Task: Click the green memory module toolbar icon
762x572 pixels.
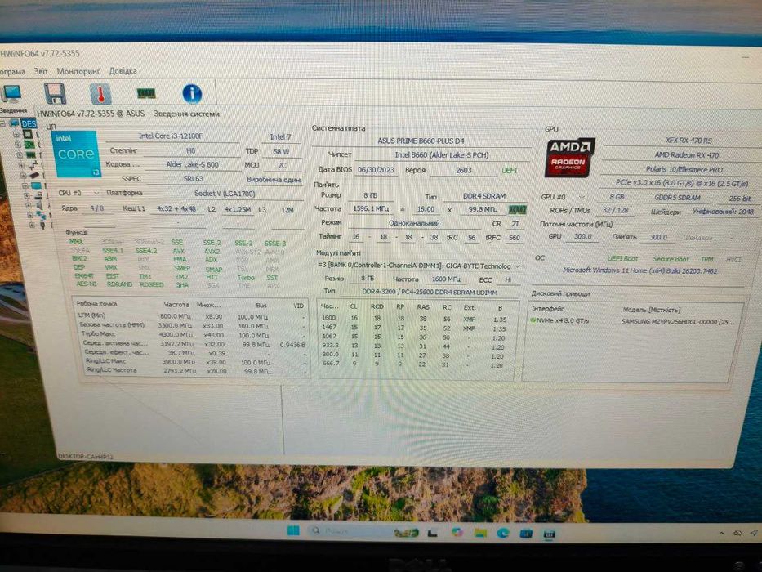Action: pos(146,93)
